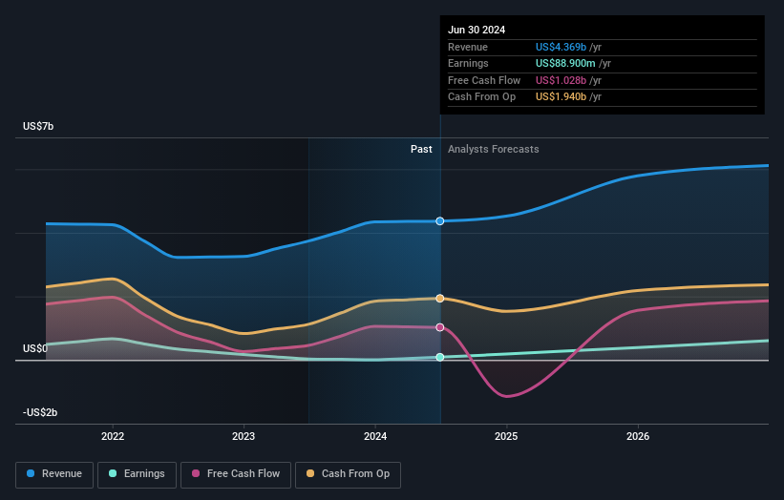Image resolution: width=784 pixels, height=500 pixels.
Task: Click the Jun 30 2024 tooltip date
Action: pos(477,30)
